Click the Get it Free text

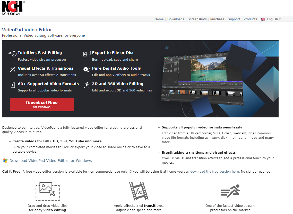(11, 172)
